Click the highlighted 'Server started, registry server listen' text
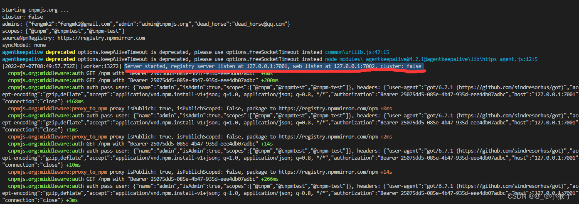The height and width of the screenshot is (204, 579). (x=273, y=66)
